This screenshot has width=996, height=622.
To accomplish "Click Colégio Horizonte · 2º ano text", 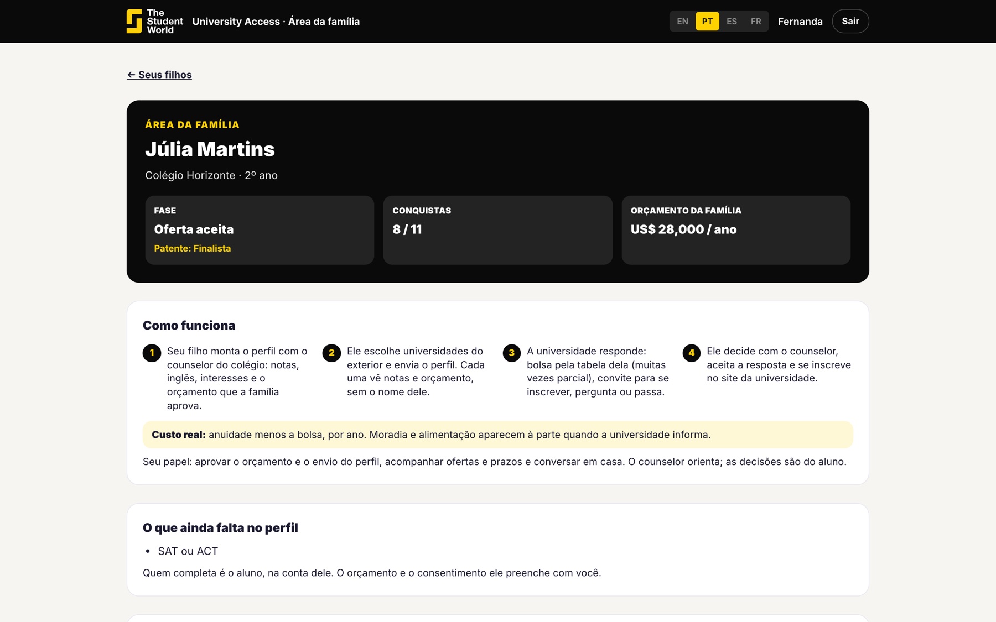I will (211, 175).
